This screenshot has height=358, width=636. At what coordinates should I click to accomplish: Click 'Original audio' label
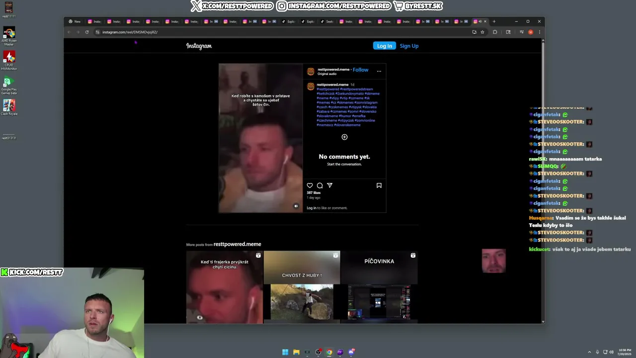click(x=327, y=74)
